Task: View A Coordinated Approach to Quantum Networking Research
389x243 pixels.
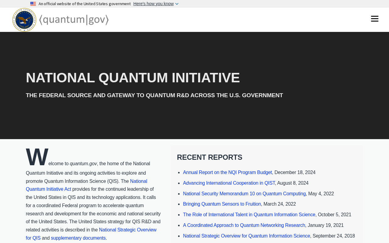Action: click(x=244, y=225)
